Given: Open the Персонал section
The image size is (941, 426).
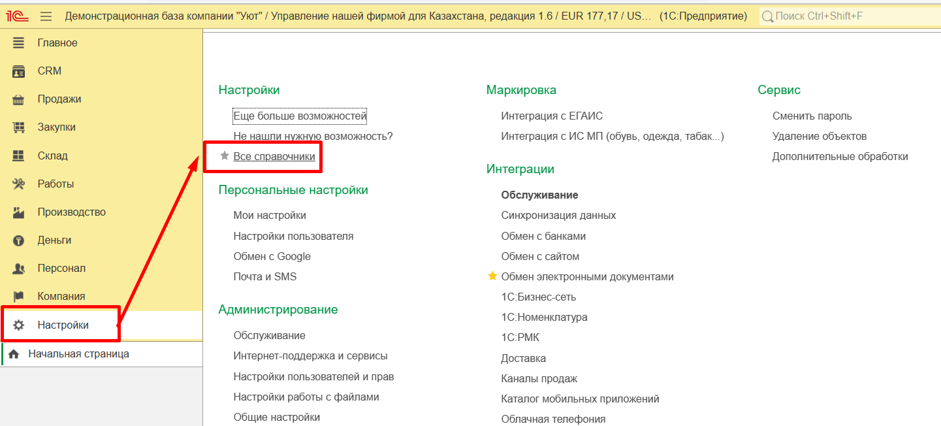Looking at the screenshot, I should 61,268.
